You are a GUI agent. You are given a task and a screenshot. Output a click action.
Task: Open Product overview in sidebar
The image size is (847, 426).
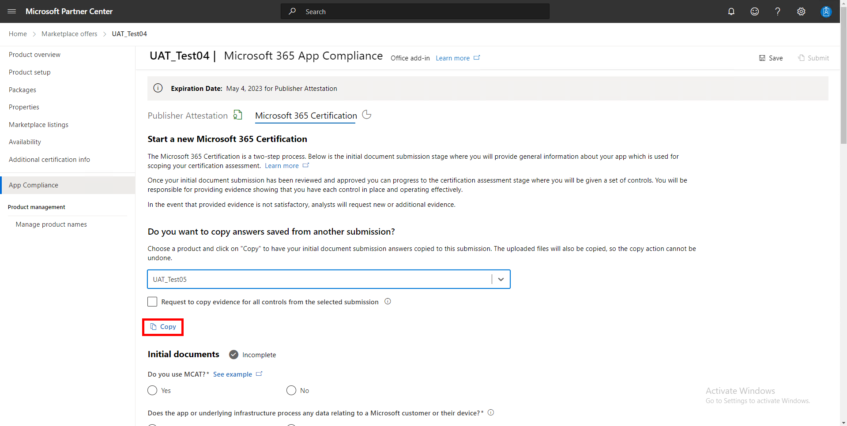34,55
